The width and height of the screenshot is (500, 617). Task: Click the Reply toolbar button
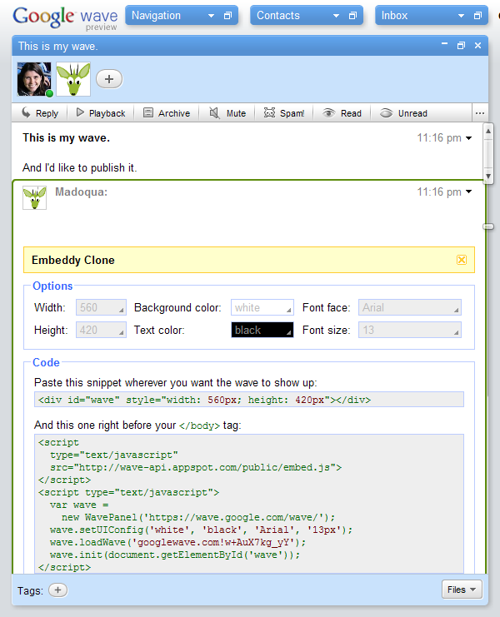coord(40,113)
